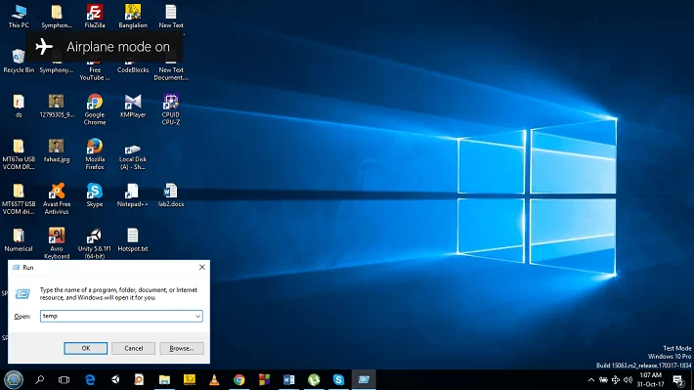Open Microsoft Edge from the taskbar
This screenshot has width=694, height=390.
coord(90,380)
